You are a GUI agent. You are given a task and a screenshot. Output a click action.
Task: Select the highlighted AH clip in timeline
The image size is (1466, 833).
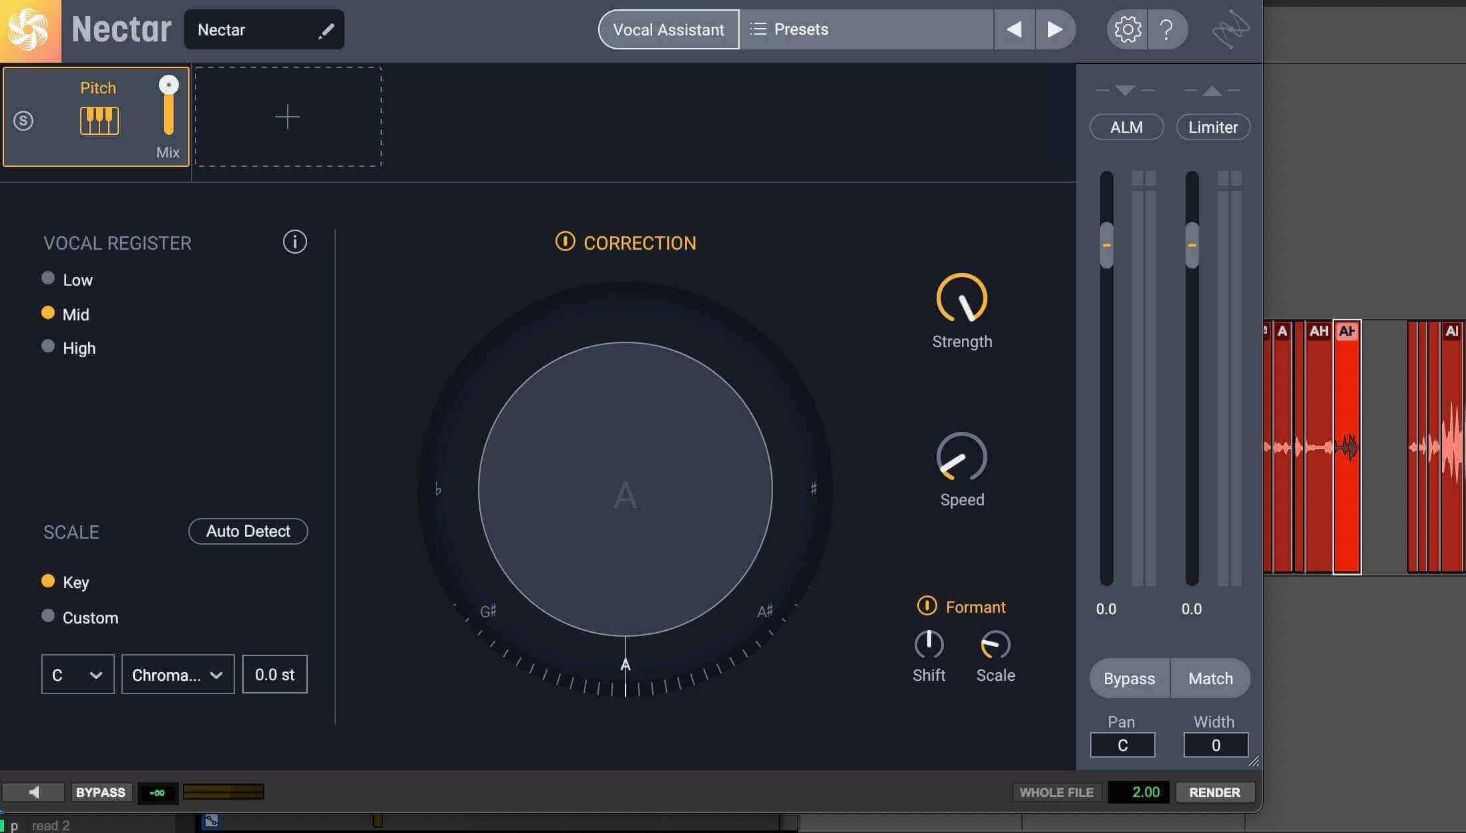point(1347,447)
